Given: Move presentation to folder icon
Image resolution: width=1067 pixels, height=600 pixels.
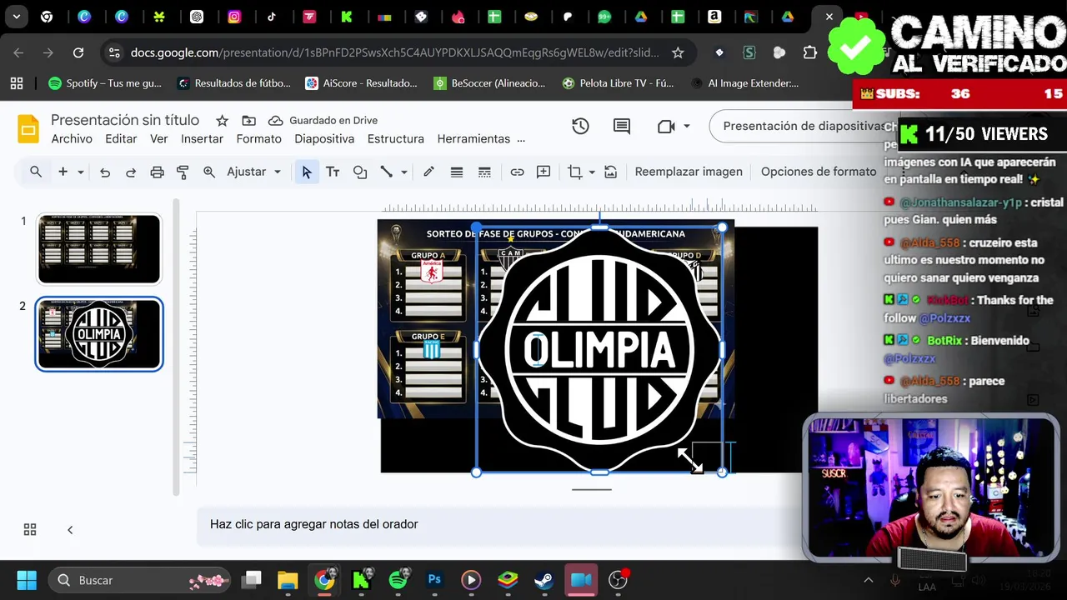Looking at the screenshot, I should [x=248, y=121].
